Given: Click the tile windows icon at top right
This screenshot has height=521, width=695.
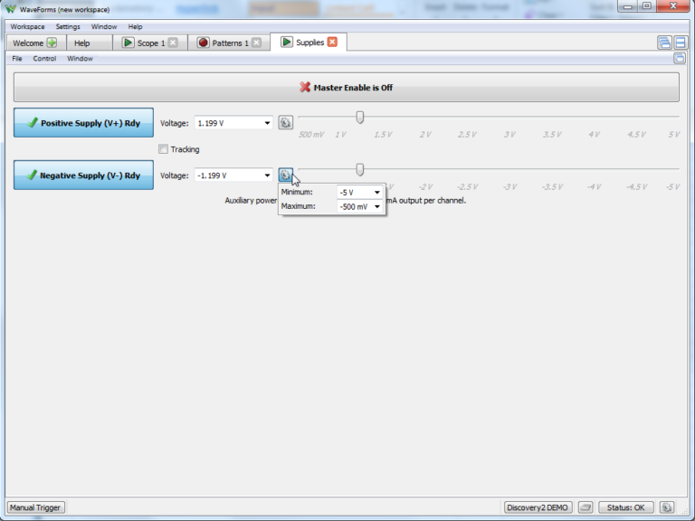Looking at the screenshot, I should point(681,43).
